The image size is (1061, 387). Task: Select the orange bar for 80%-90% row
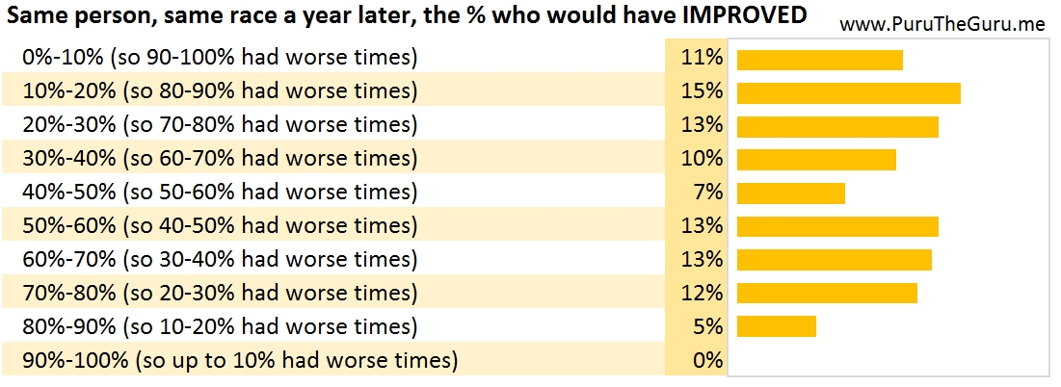776,326
